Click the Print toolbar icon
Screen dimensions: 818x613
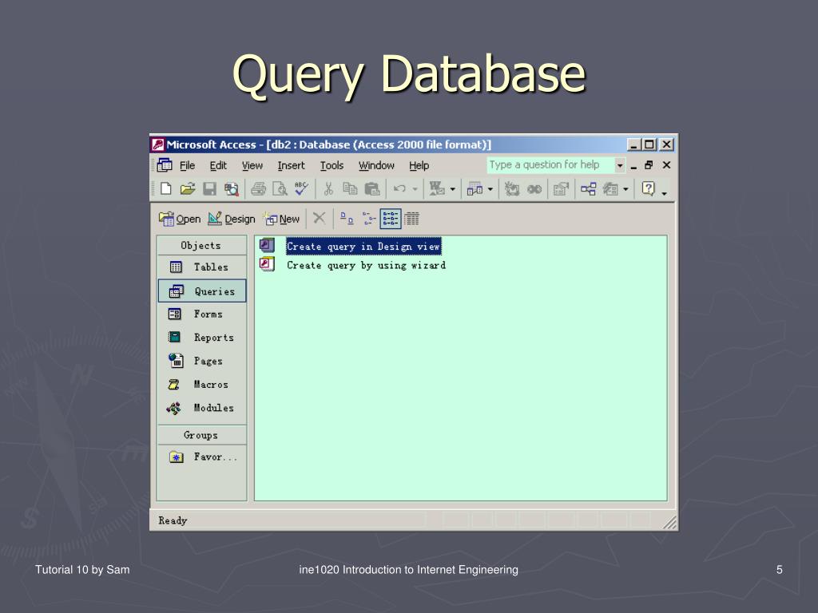tap(258, 189)
